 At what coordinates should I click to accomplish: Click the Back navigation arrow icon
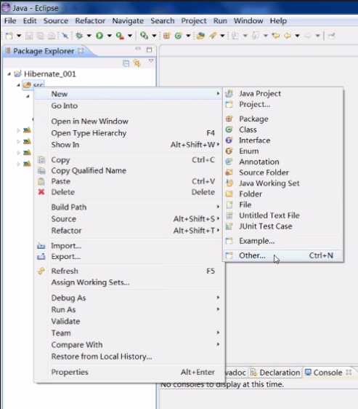tap(287, 36)
